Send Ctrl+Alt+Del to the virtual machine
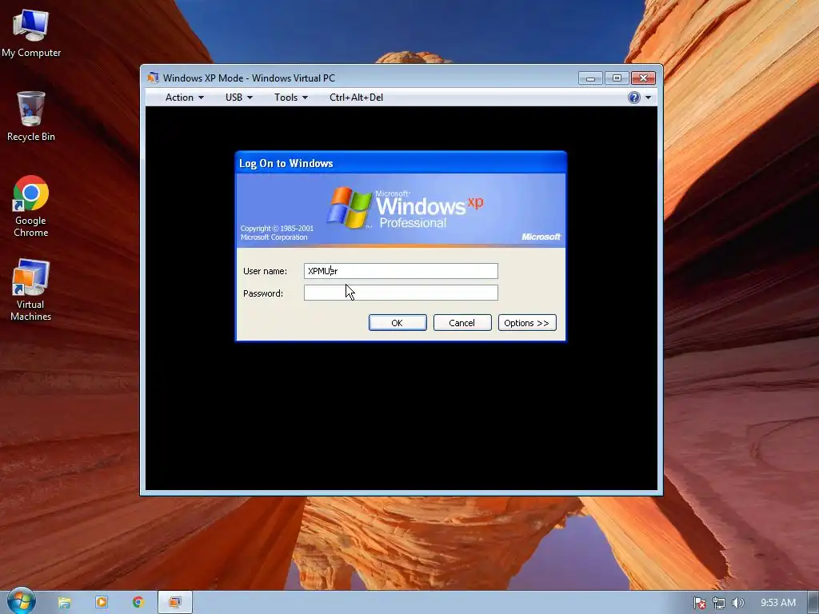 356,98
